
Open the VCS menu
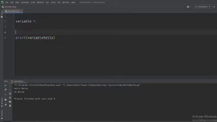point(59,2)
